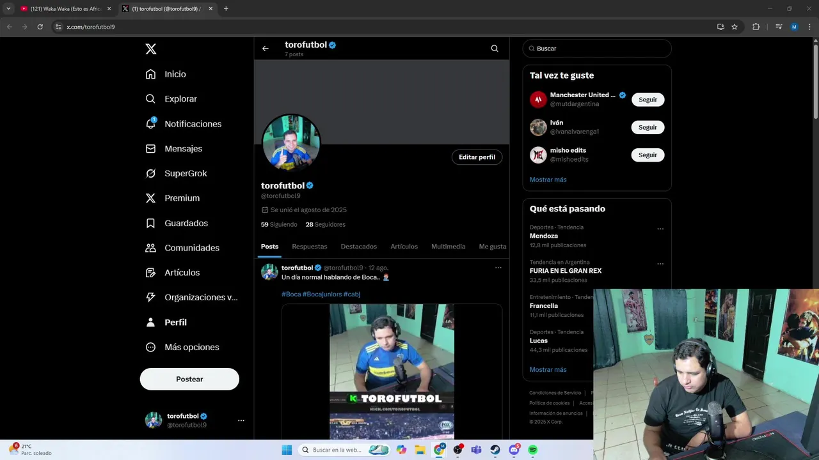Click the #Boca hashtag
Image resolution: width=819 pixels, height=460 pixels.
tap(291, 294)
